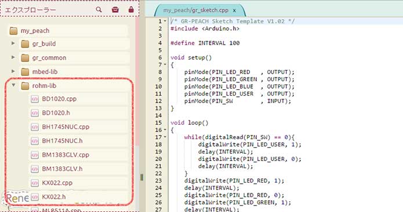Expand the gr_common folder arrow

tap(13, 57)
